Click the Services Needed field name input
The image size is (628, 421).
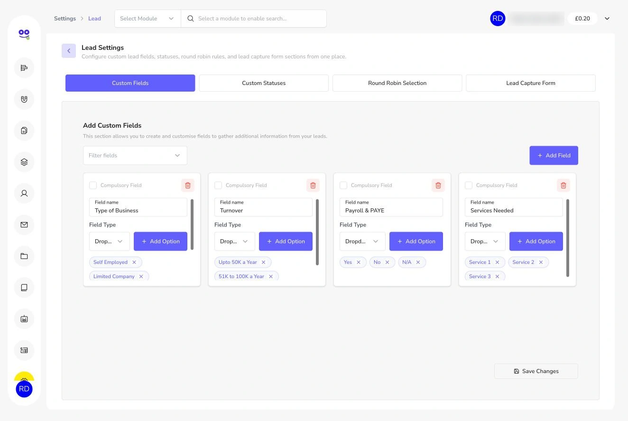click(514, 207)
